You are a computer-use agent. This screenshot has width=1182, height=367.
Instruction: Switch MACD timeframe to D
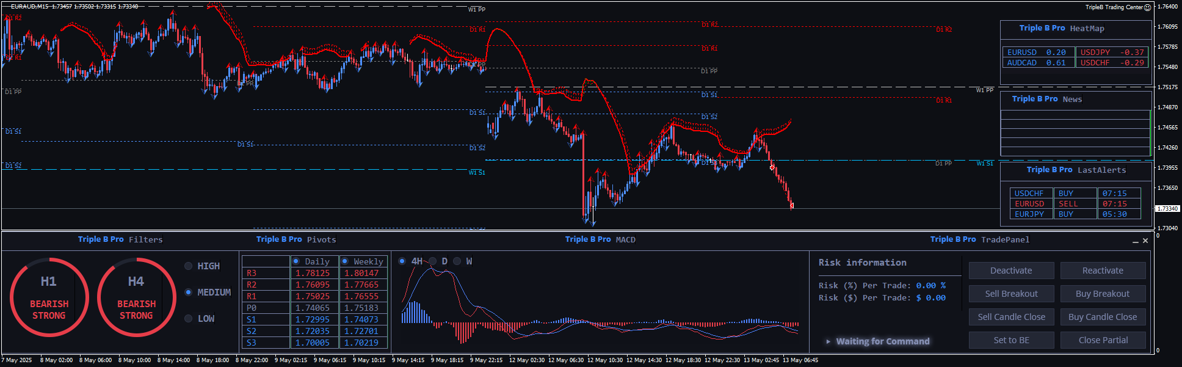click(433, 261)
